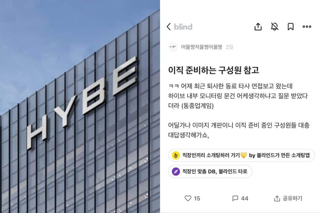Open the HYBE author profile avatar
This screenshot has height=213, width=320.
(x=173, y=47)
